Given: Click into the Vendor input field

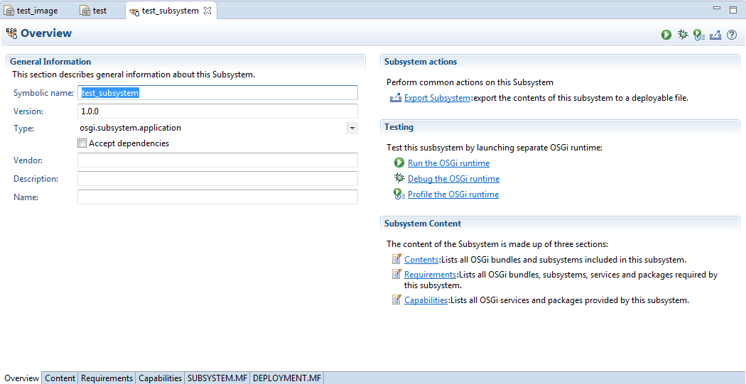Looking at the screenshot, I should (x=217, y=160).
